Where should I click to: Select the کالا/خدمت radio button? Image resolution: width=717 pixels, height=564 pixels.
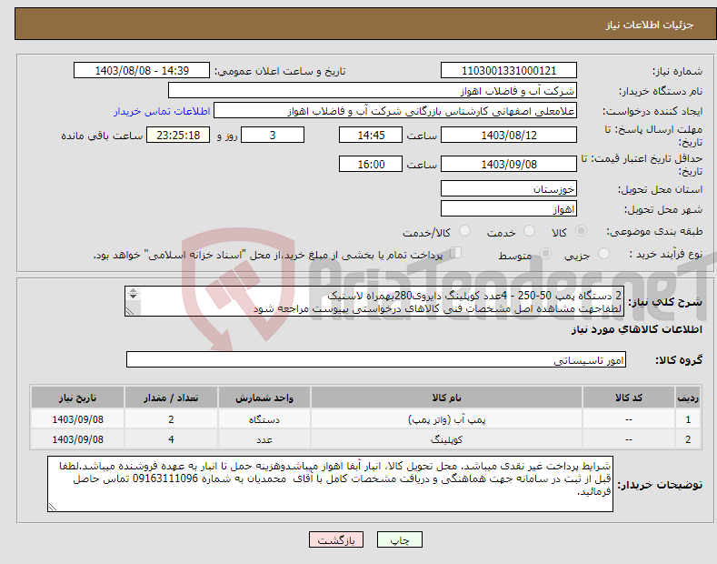[464, 231]
